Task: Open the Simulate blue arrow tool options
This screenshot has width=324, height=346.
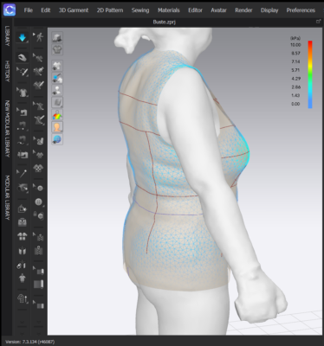Action: [x=23, y=37]
